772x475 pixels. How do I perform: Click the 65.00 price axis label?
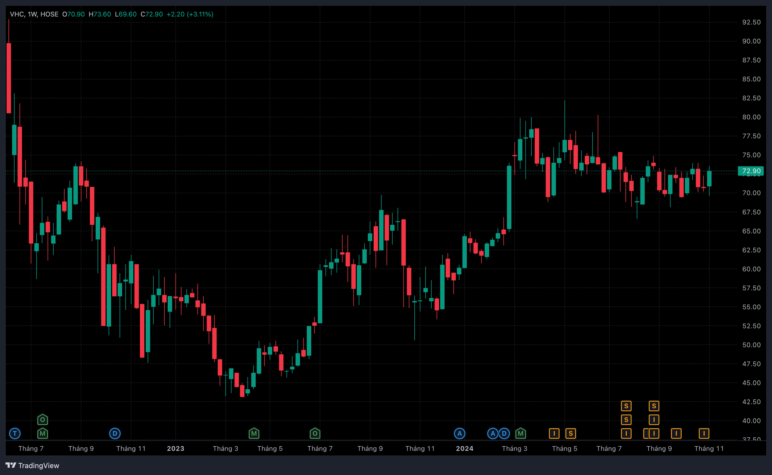tap(751, 231)
